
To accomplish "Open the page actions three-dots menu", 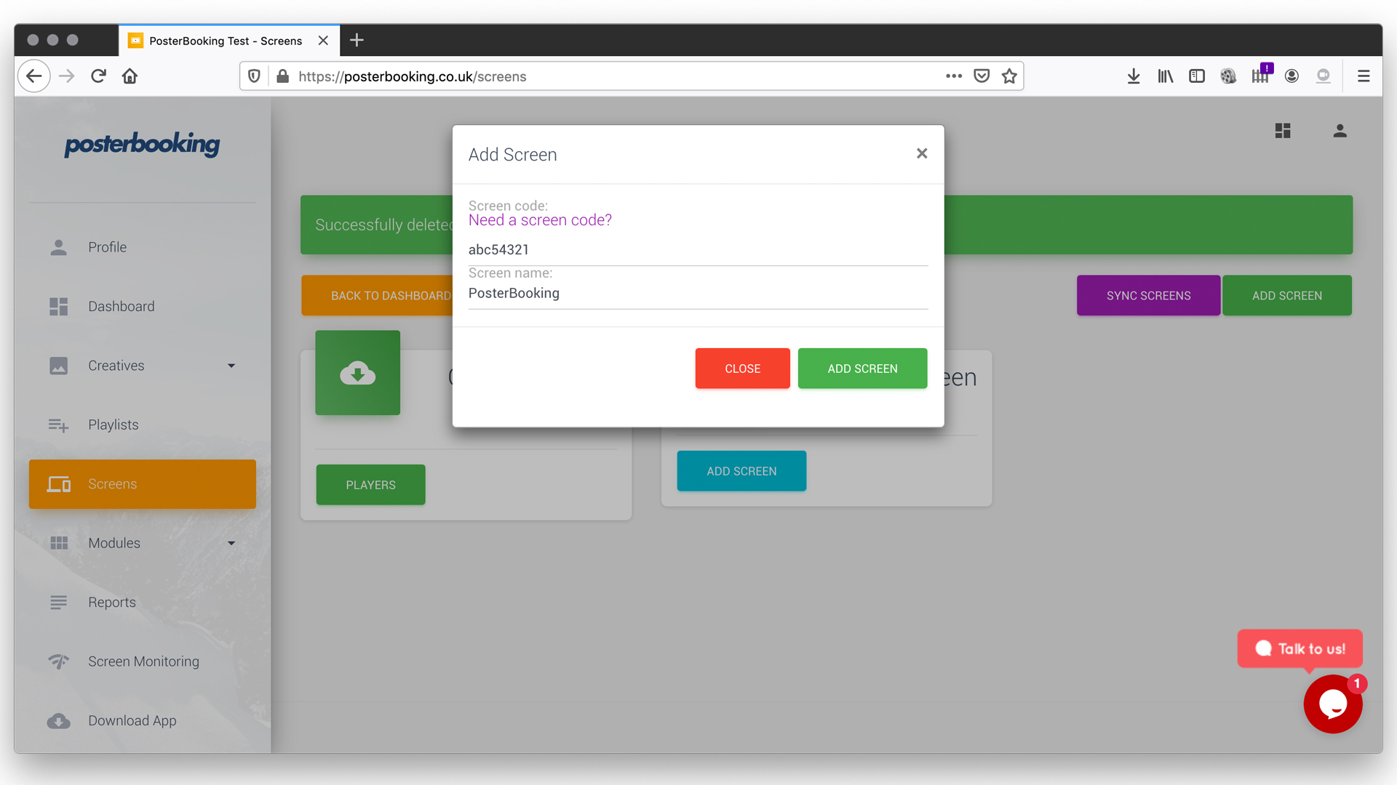I will point(954,76).
